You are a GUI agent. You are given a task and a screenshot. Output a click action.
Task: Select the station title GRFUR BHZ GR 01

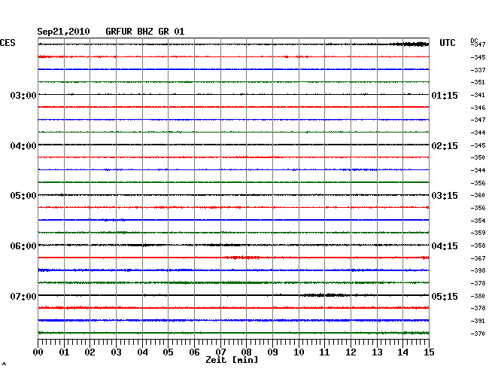[x=145, y=32]
